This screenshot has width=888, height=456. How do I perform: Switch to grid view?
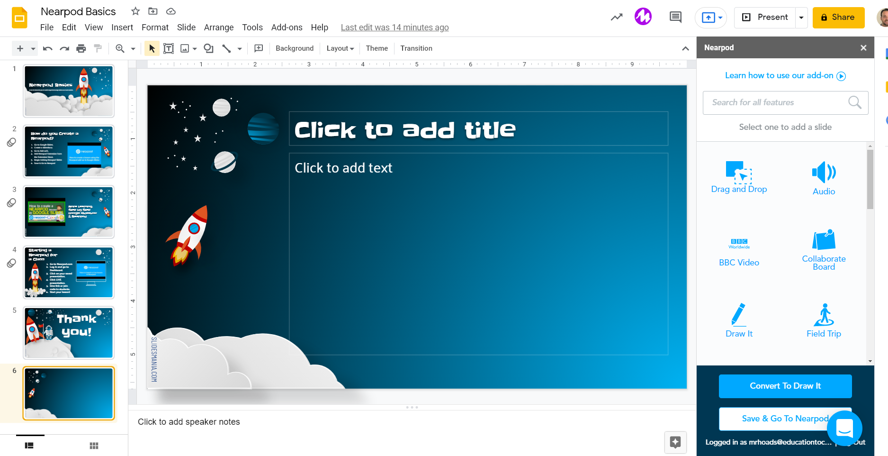click(x=94, y=446)
